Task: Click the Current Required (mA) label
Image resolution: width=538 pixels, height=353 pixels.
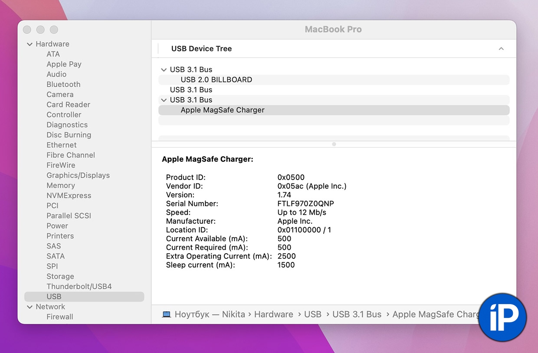Action: point(207,248)
